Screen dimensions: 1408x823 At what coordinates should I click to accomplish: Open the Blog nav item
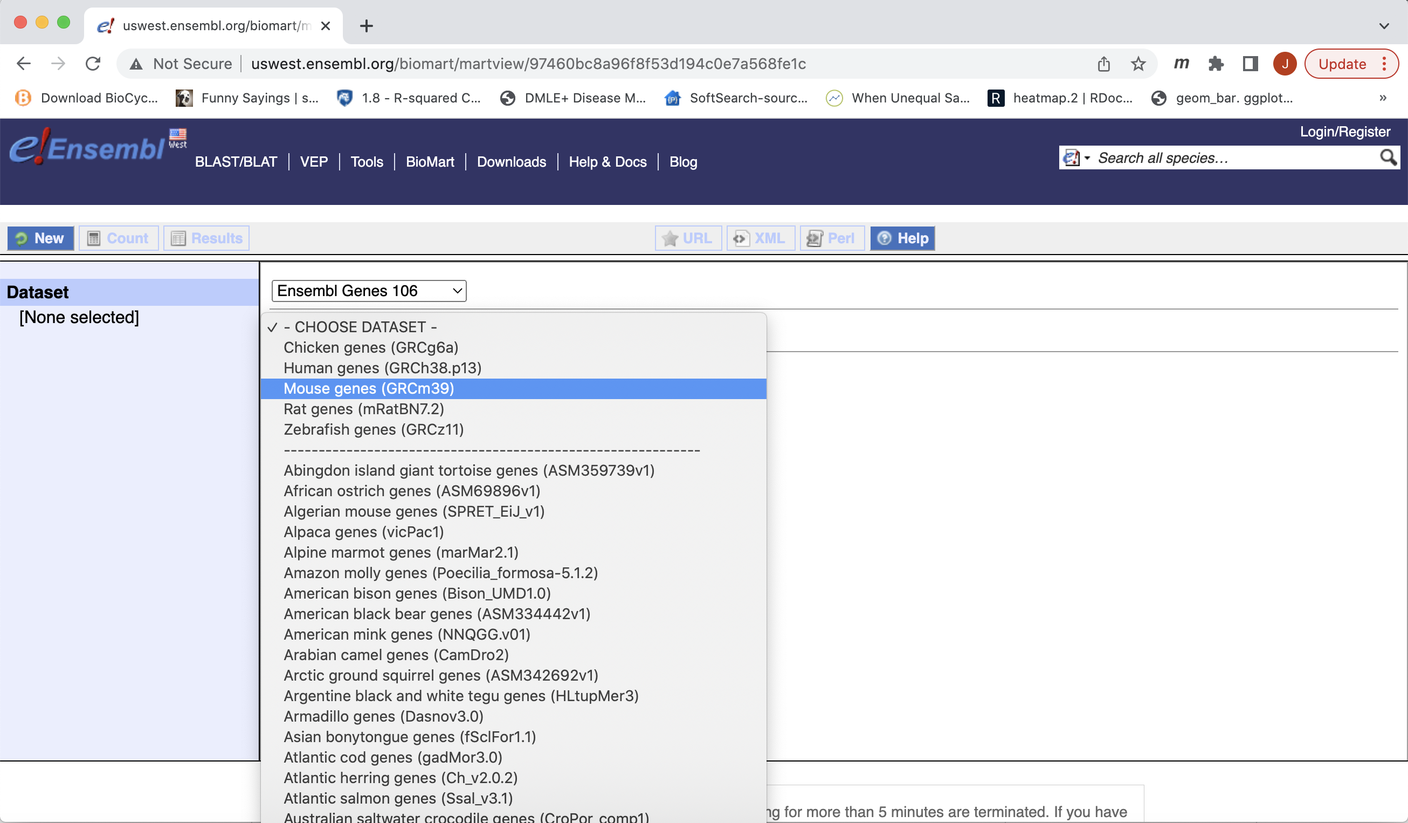point(683,162)
